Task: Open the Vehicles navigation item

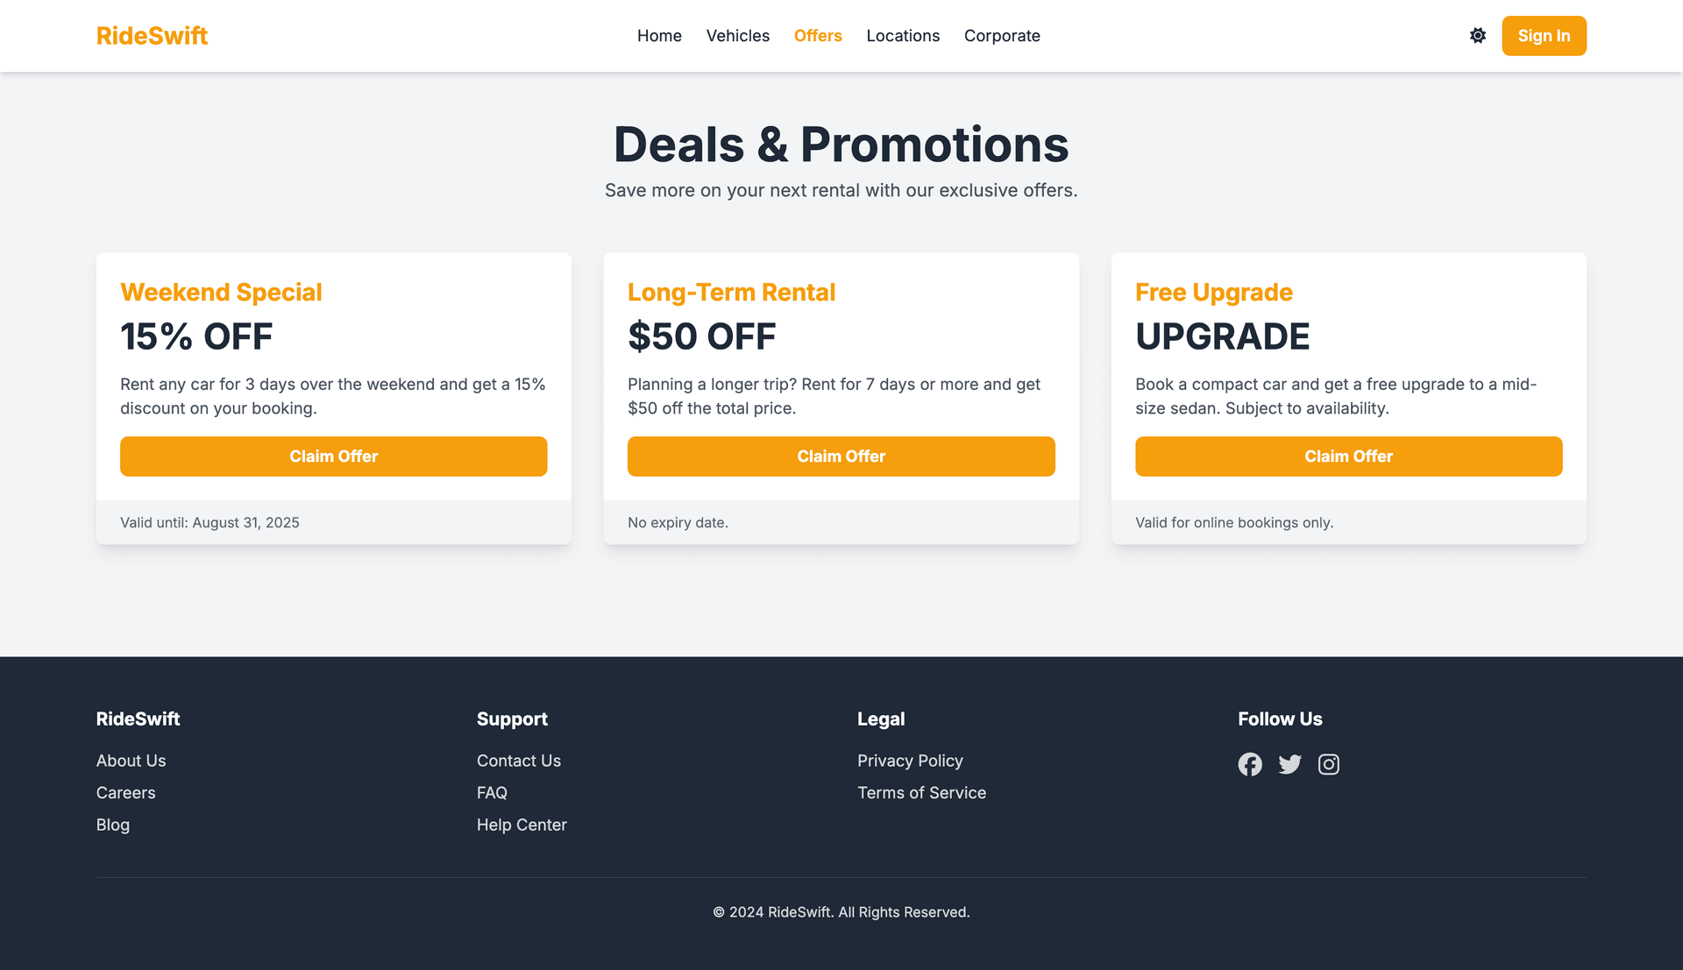Action: tap(738, 36)
